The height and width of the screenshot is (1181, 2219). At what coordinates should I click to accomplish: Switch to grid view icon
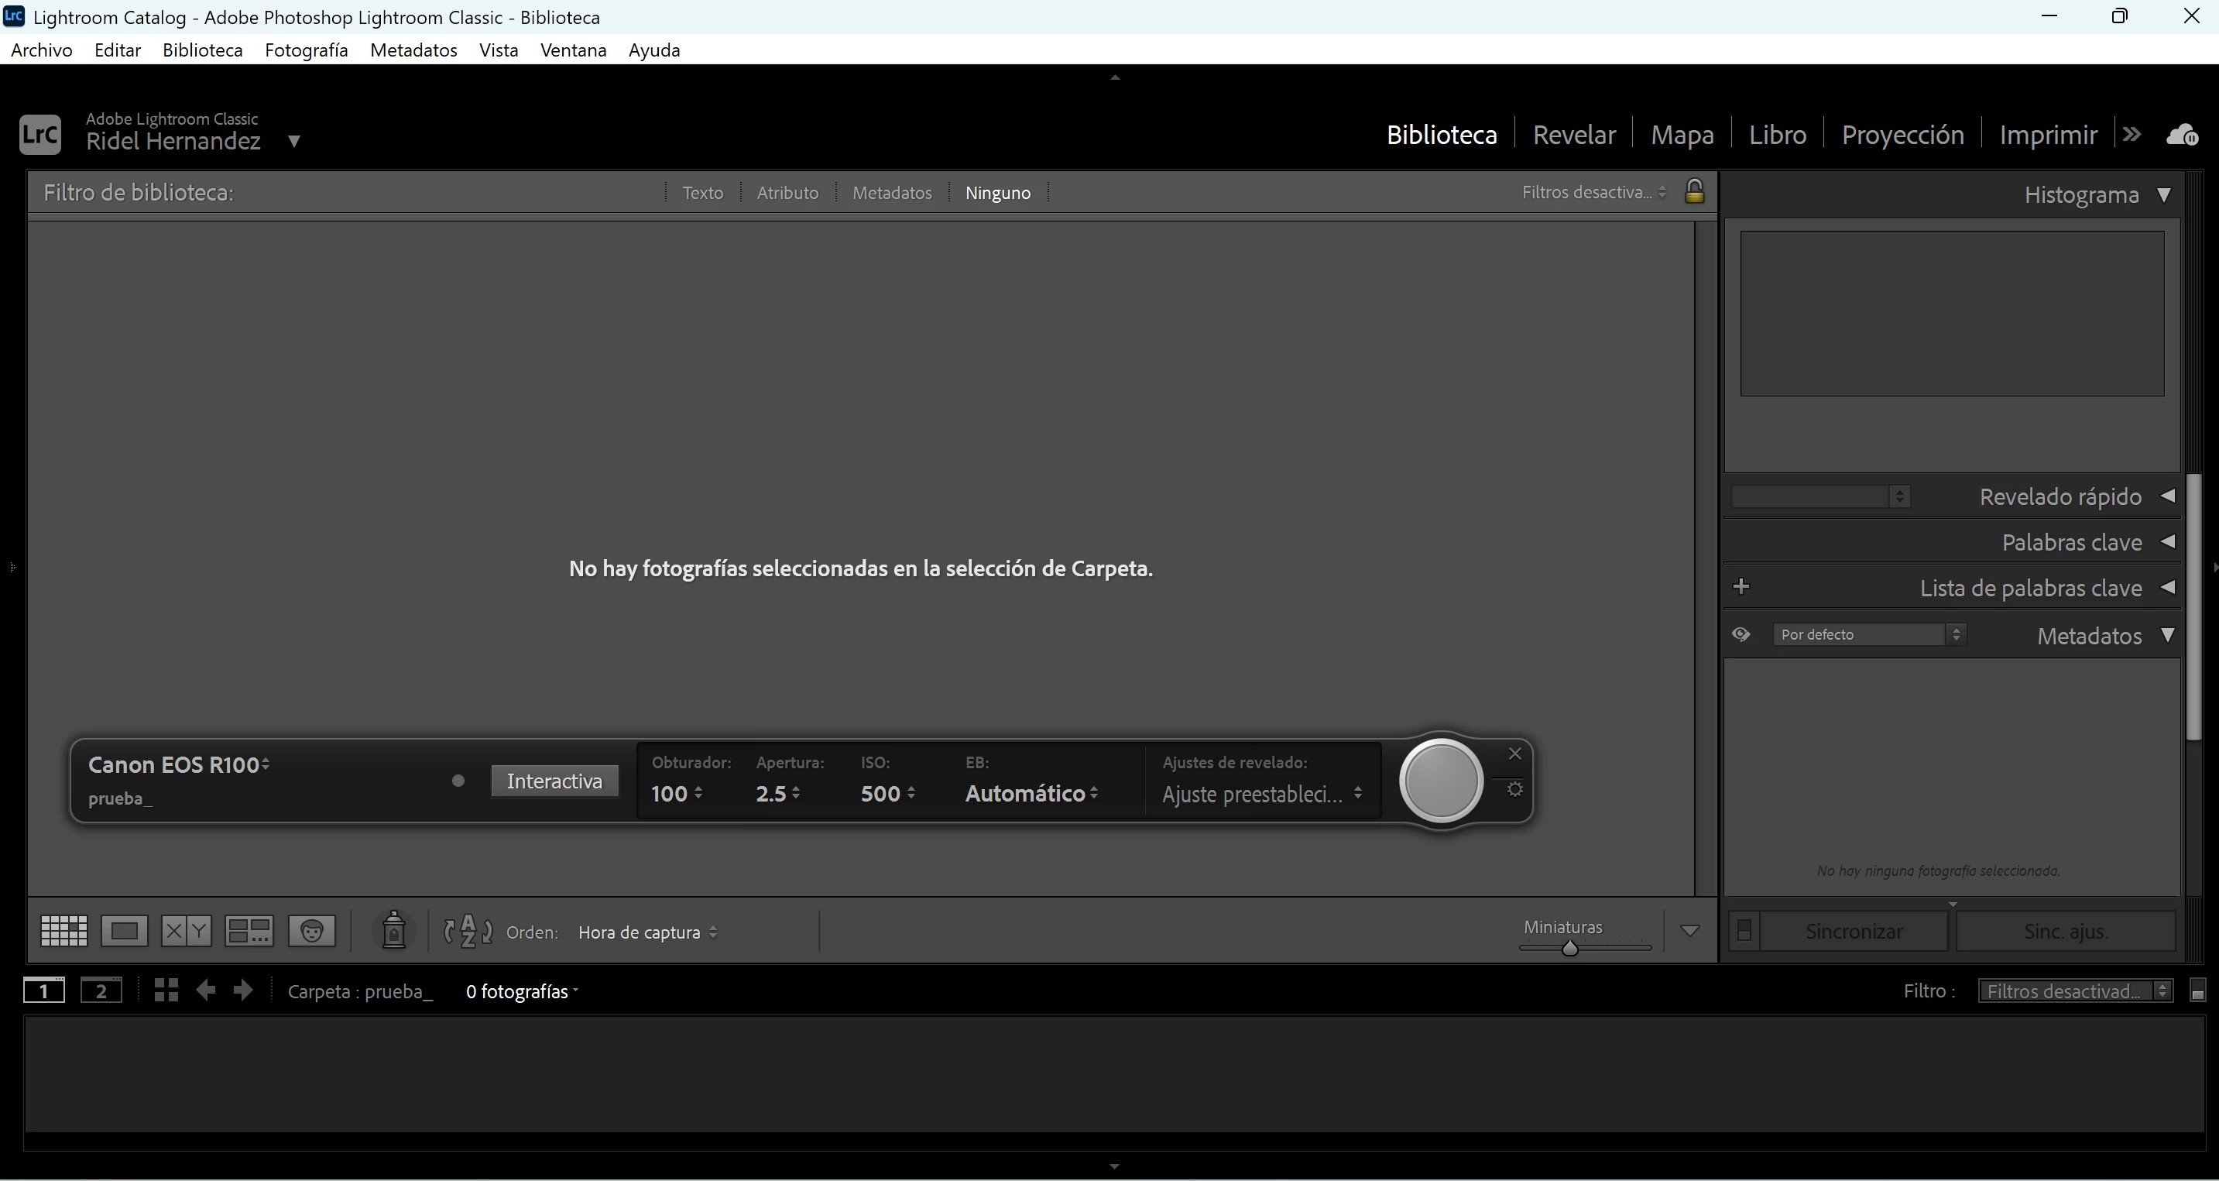(63, 931)
